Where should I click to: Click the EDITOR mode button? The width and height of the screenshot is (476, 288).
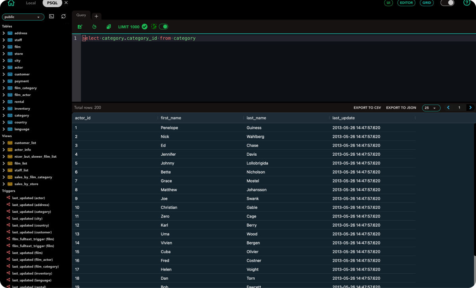tap(406, 3)
